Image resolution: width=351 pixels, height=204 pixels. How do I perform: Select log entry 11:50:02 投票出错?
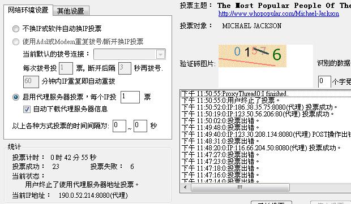coord(266,121)
